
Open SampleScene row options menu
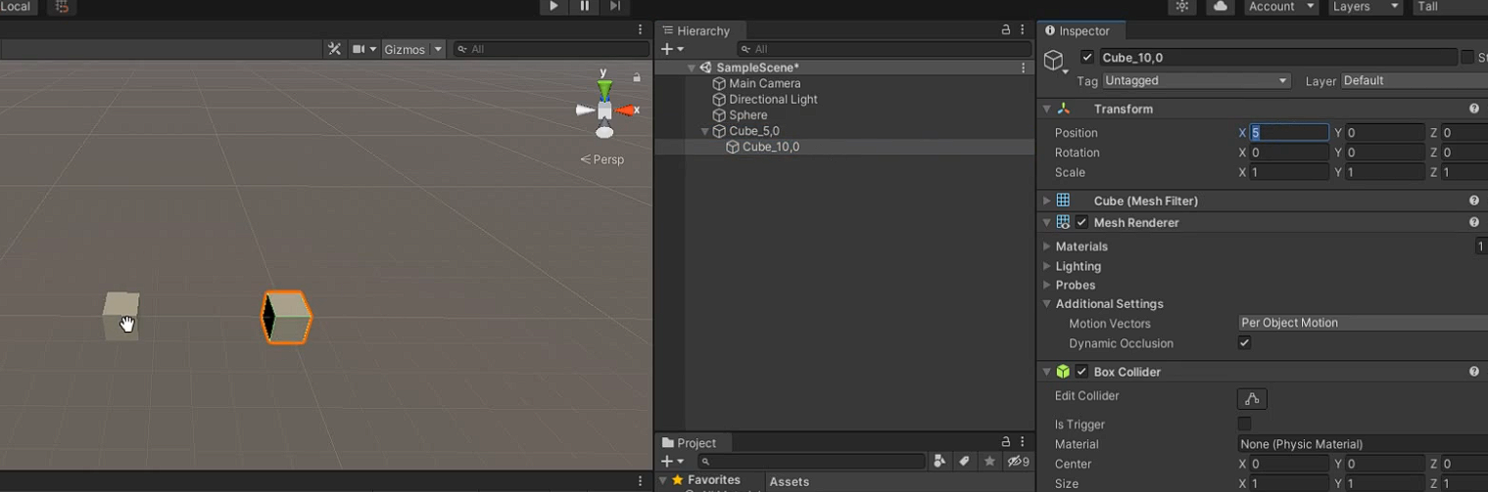coord(1024,67)
